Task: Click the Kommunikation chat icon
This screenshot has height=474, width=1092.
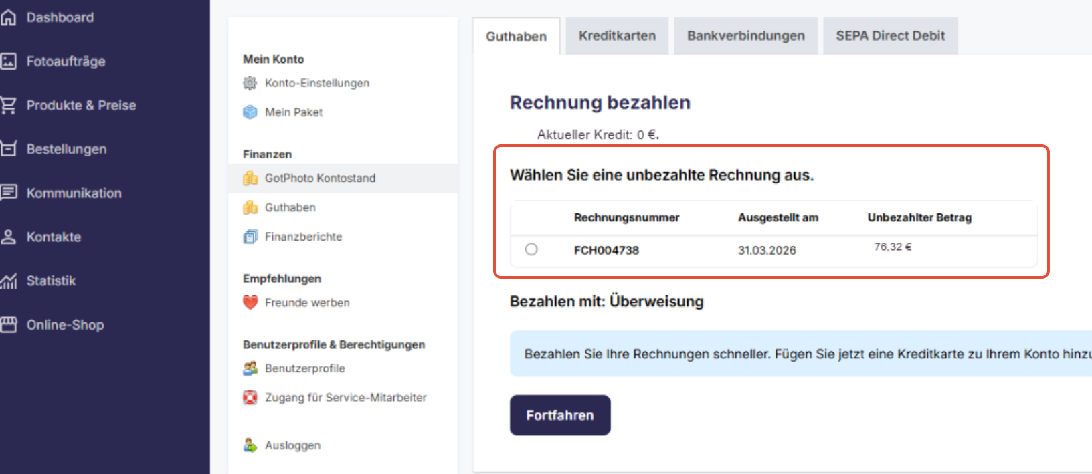Action: point(8,193)
